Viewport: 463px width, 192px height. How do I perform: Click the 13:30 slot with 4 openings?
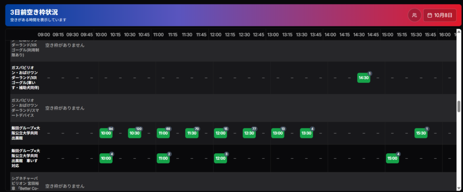[306, 133]
